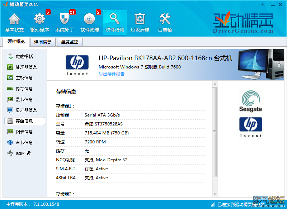This screenshot has width=287, height=209.
Task: Select 网卡信息 in the sidebar
Action: click(24, 132)
